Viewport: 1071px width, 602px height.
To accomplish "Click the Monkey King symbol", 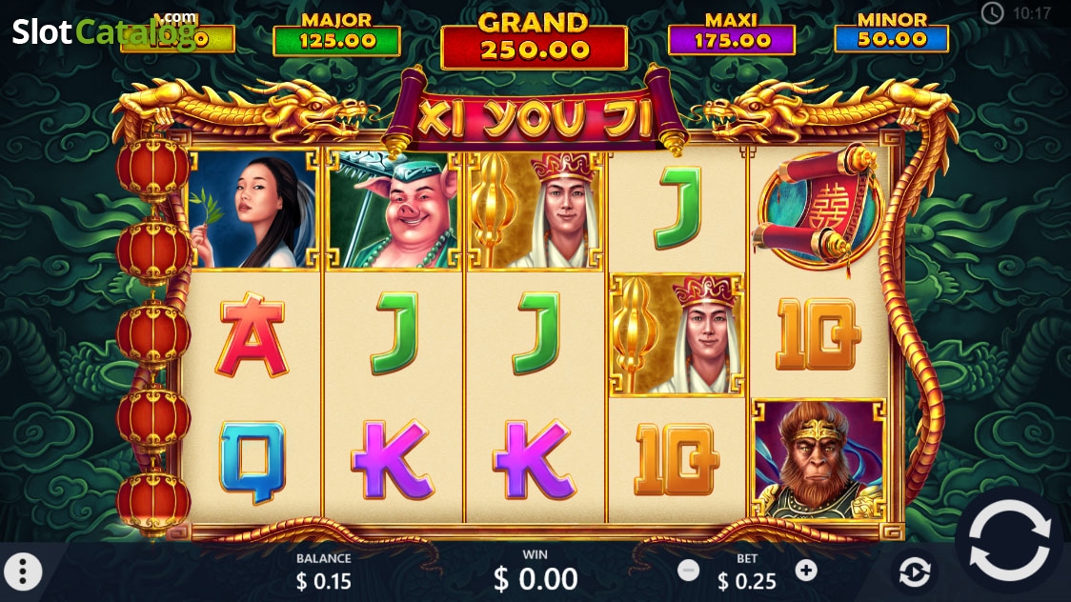I will click(x=818, y=460).
